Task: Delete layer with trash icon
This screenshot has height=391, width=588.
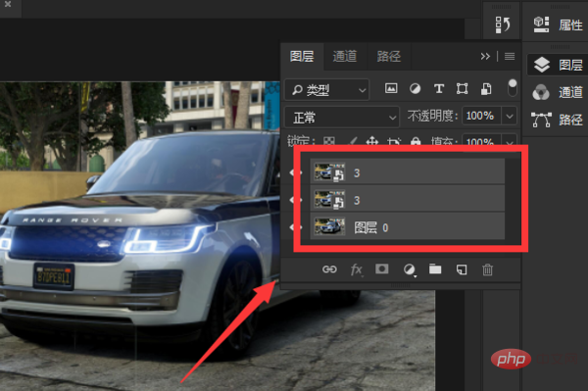Action: pyautogui.click(x=487, y=269)
